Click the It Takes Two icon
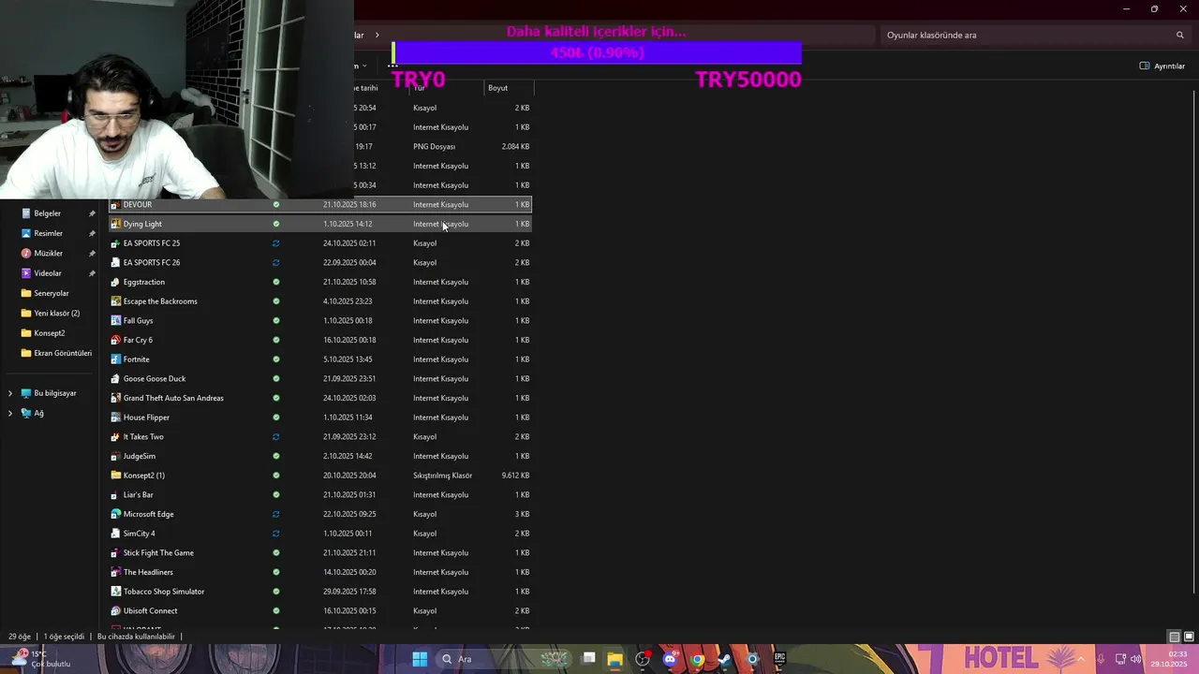Viewport: 1199px width, 674px height. [116, 436]
